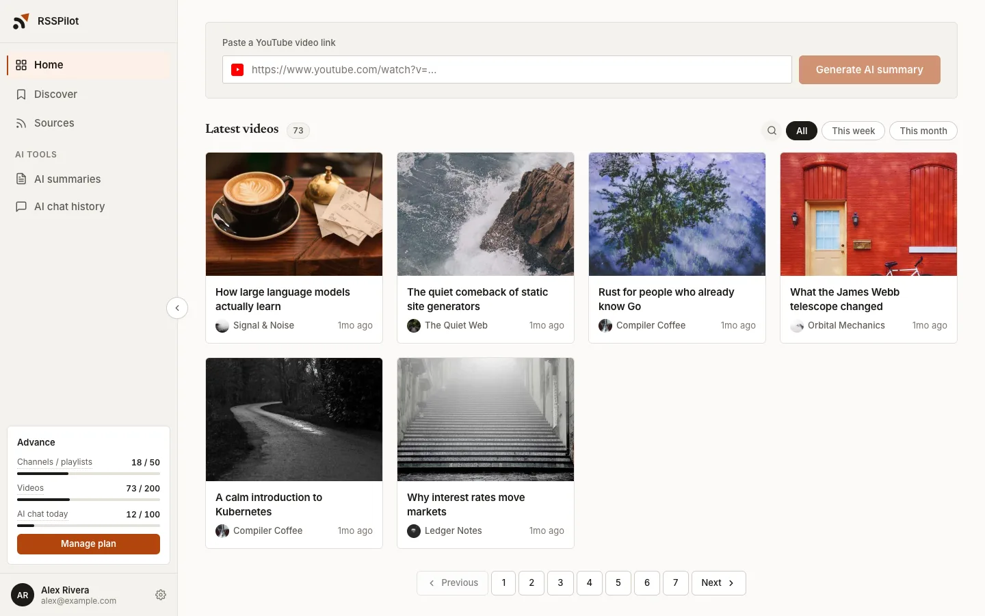Click the Advance plan label
The image size is (985, 616).
coord(36,443)
